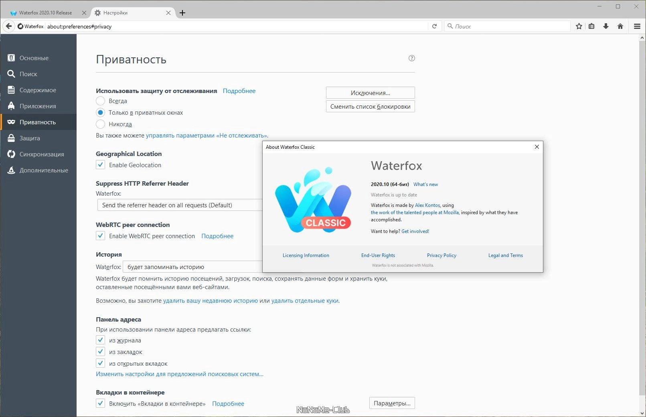Click удалить вашу недавнюю историю link

coord(211,300)
